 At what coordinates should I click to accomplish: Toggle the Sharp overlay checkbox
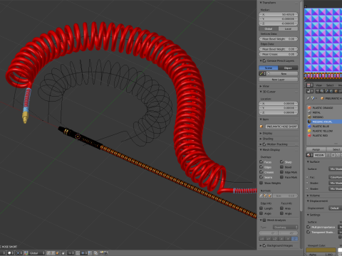click(281, 161)
